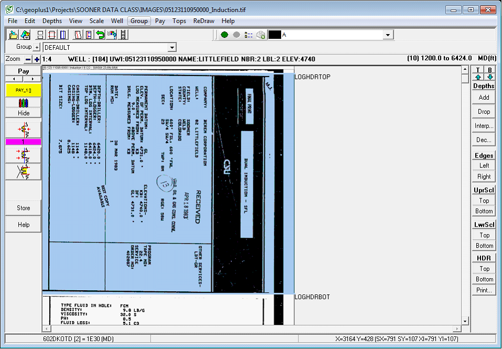The width and height of the screenshot is (502, 349).
Task: Open the Depths menu
Action: pyautogui.click(x=52, y=21)
